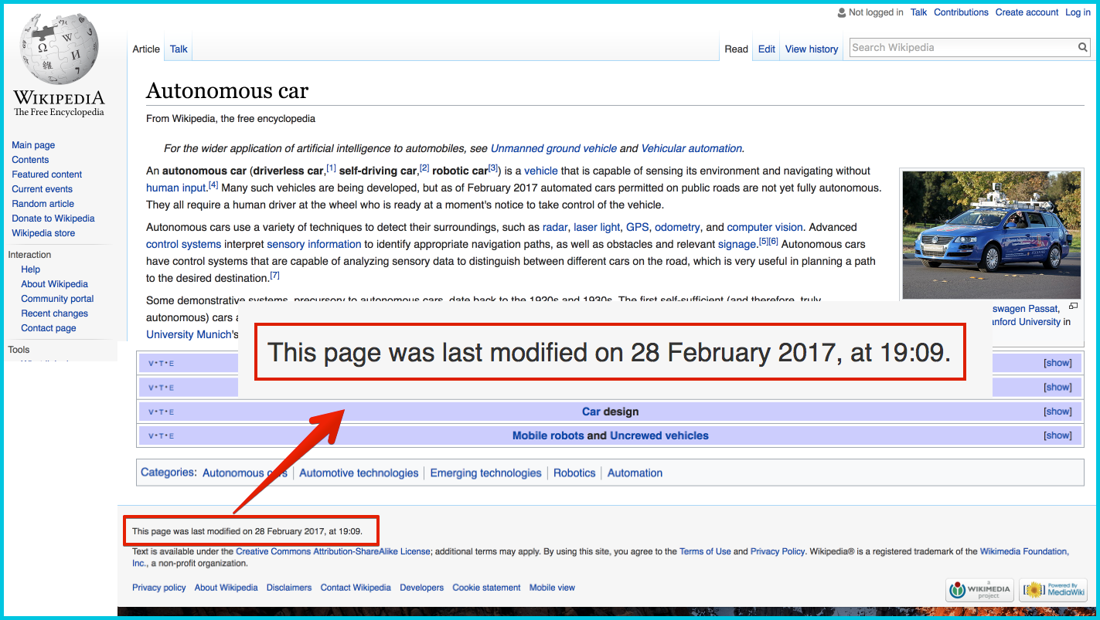Open the Contributions link
1100x620 pixels.
click(x=961, y=12)
